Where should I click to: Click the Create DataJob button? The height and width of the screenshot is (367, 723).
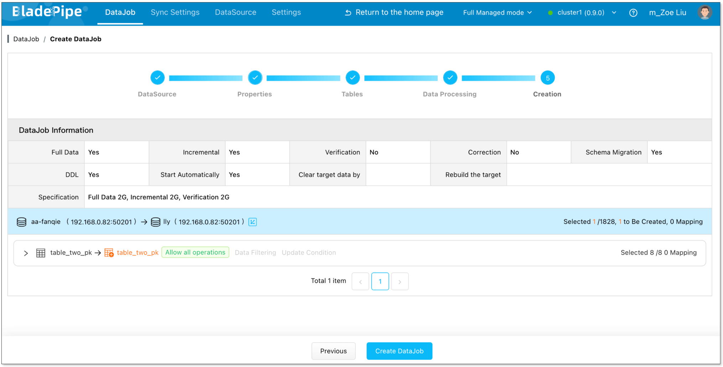point(399,351)
